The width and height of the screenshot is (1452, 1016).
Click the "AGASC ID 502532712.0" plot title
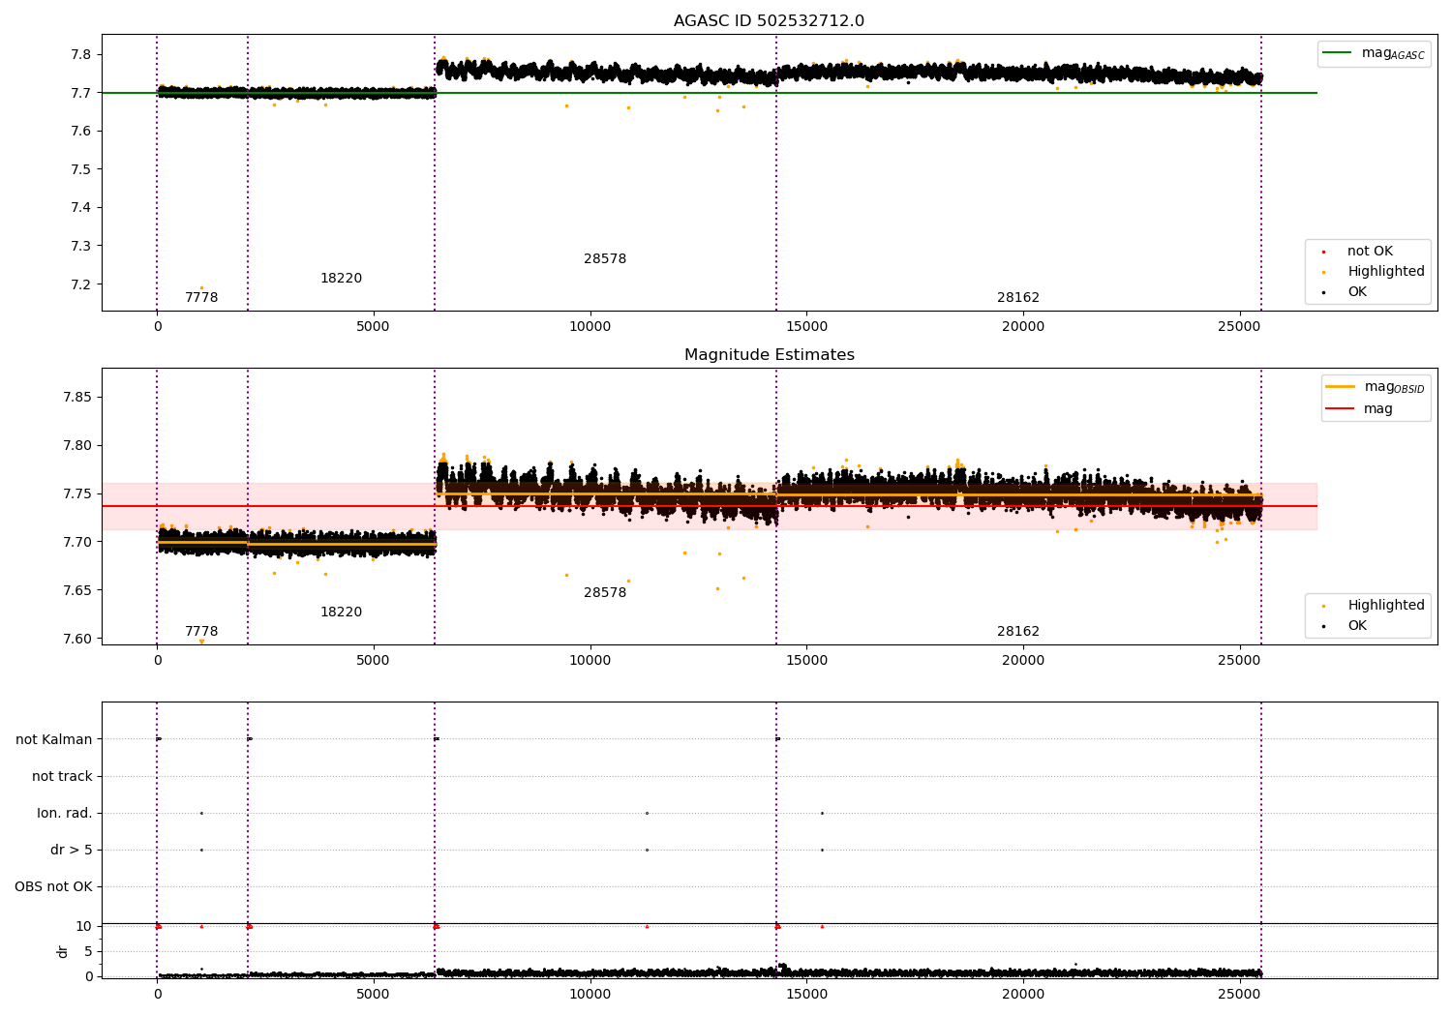pyautogui.click(x=769, y=21)
